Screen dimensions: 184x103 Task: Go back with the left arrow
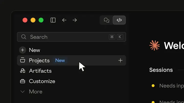pyautogui.click(x=64, y=20)
